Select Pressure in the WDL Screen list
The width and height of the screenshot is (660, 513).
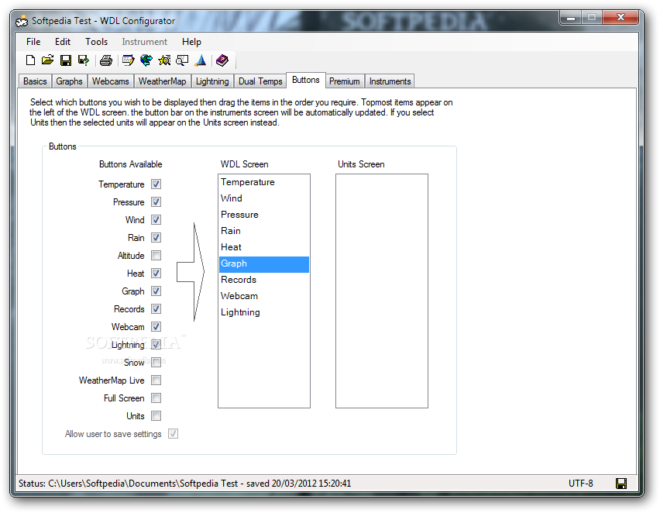point(264,215)
